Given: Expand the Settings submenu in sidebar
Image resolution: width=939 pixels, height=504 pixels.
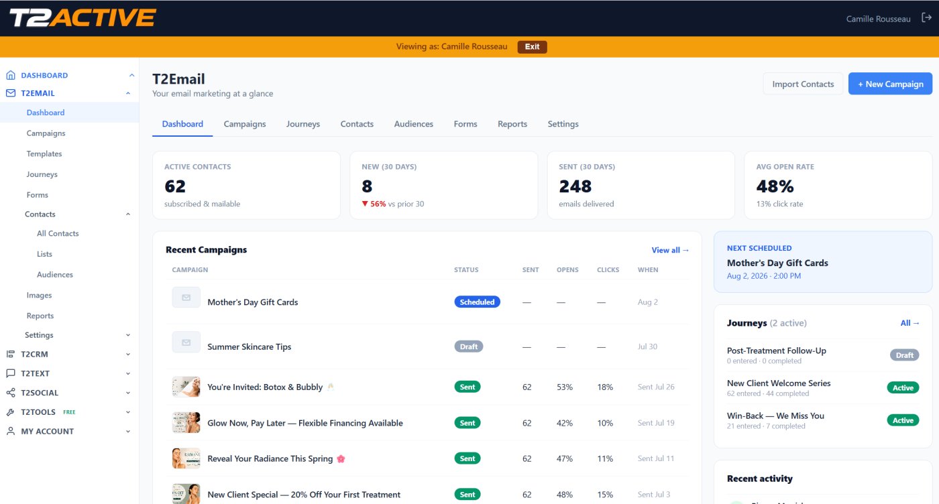Looking at the screenshot, I should [x=128, y=335].
